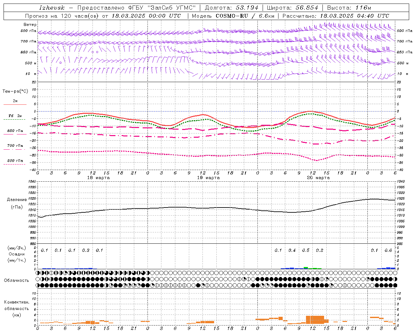Click the 0.5 precipitation amount value

coord(306,251)
